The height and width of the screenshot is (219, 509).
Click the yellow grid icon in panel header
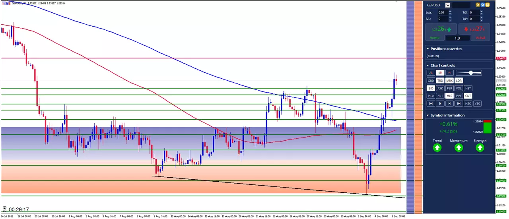(x=487, y=5)
